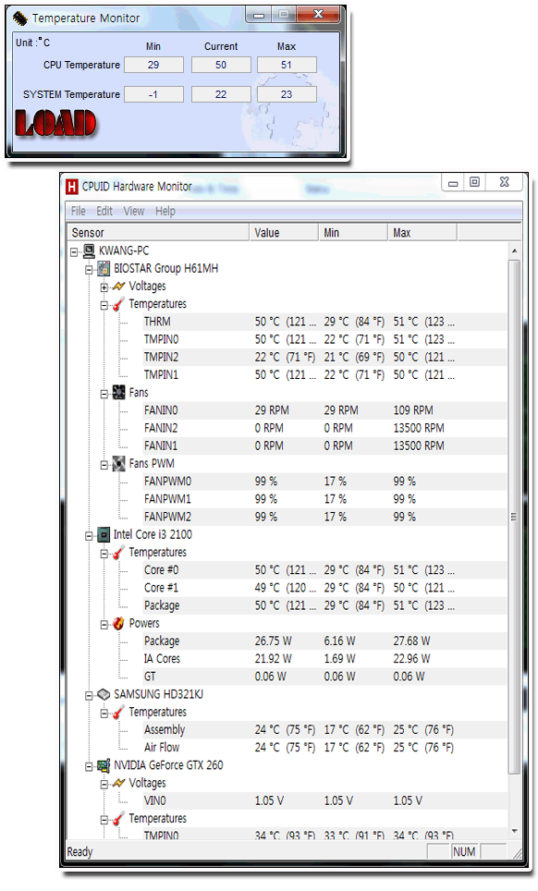Select the TMPIN2 sensor row
The image size is (538, 891).
pyautogui.click(x=324, y=357)
